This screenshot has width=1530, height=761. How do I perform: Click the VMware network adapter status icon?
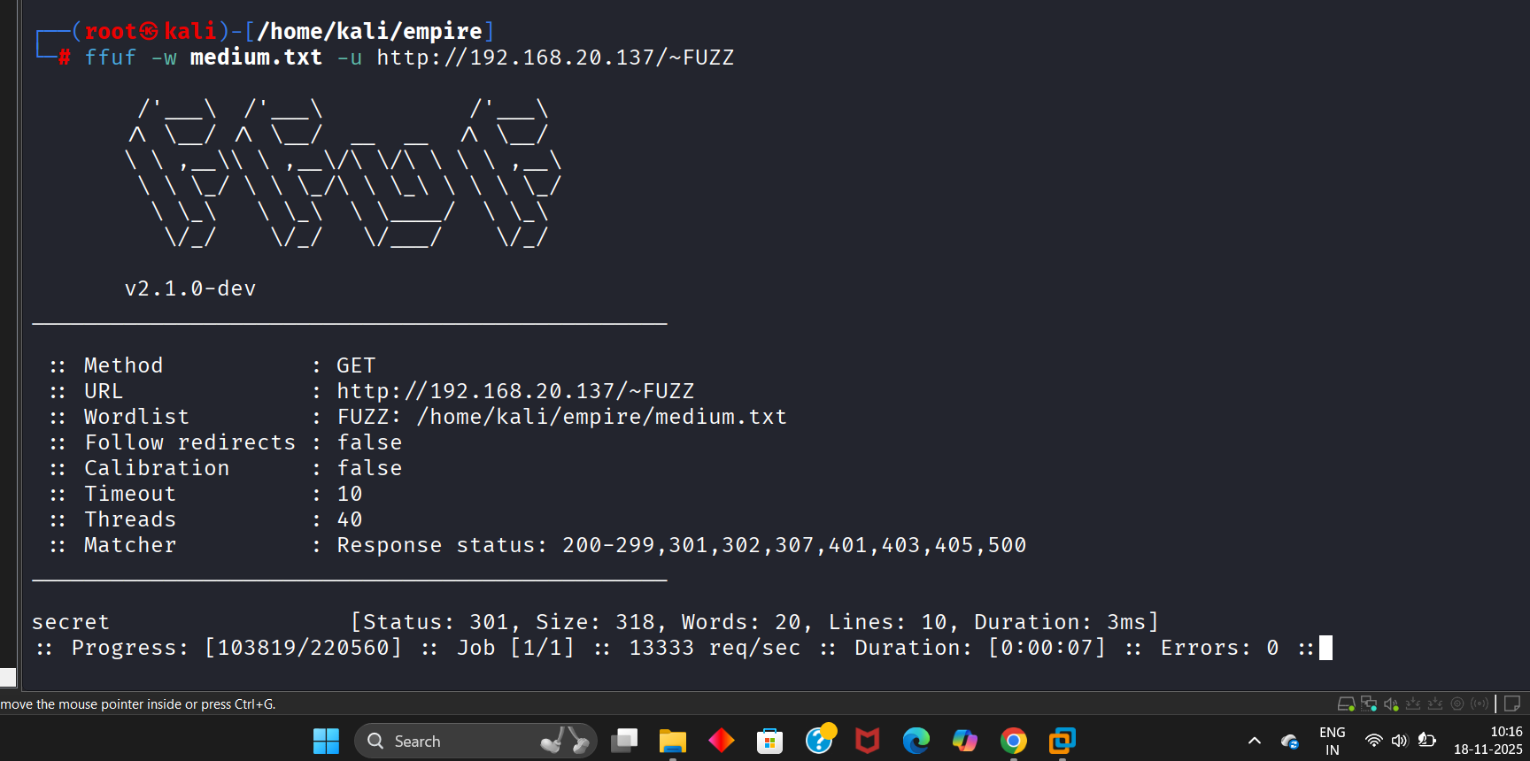(x=1369, y=704)
